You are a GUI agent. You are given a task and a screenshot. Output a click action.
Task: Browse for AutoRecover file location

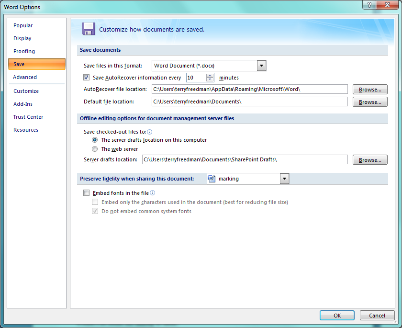coord(370,90)
